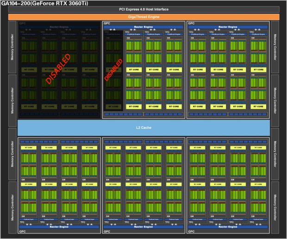Select the third Memory Controller on the left edge
Viewport: 287px width, 239px height.
pyautogui.click(x=12, y=154)
